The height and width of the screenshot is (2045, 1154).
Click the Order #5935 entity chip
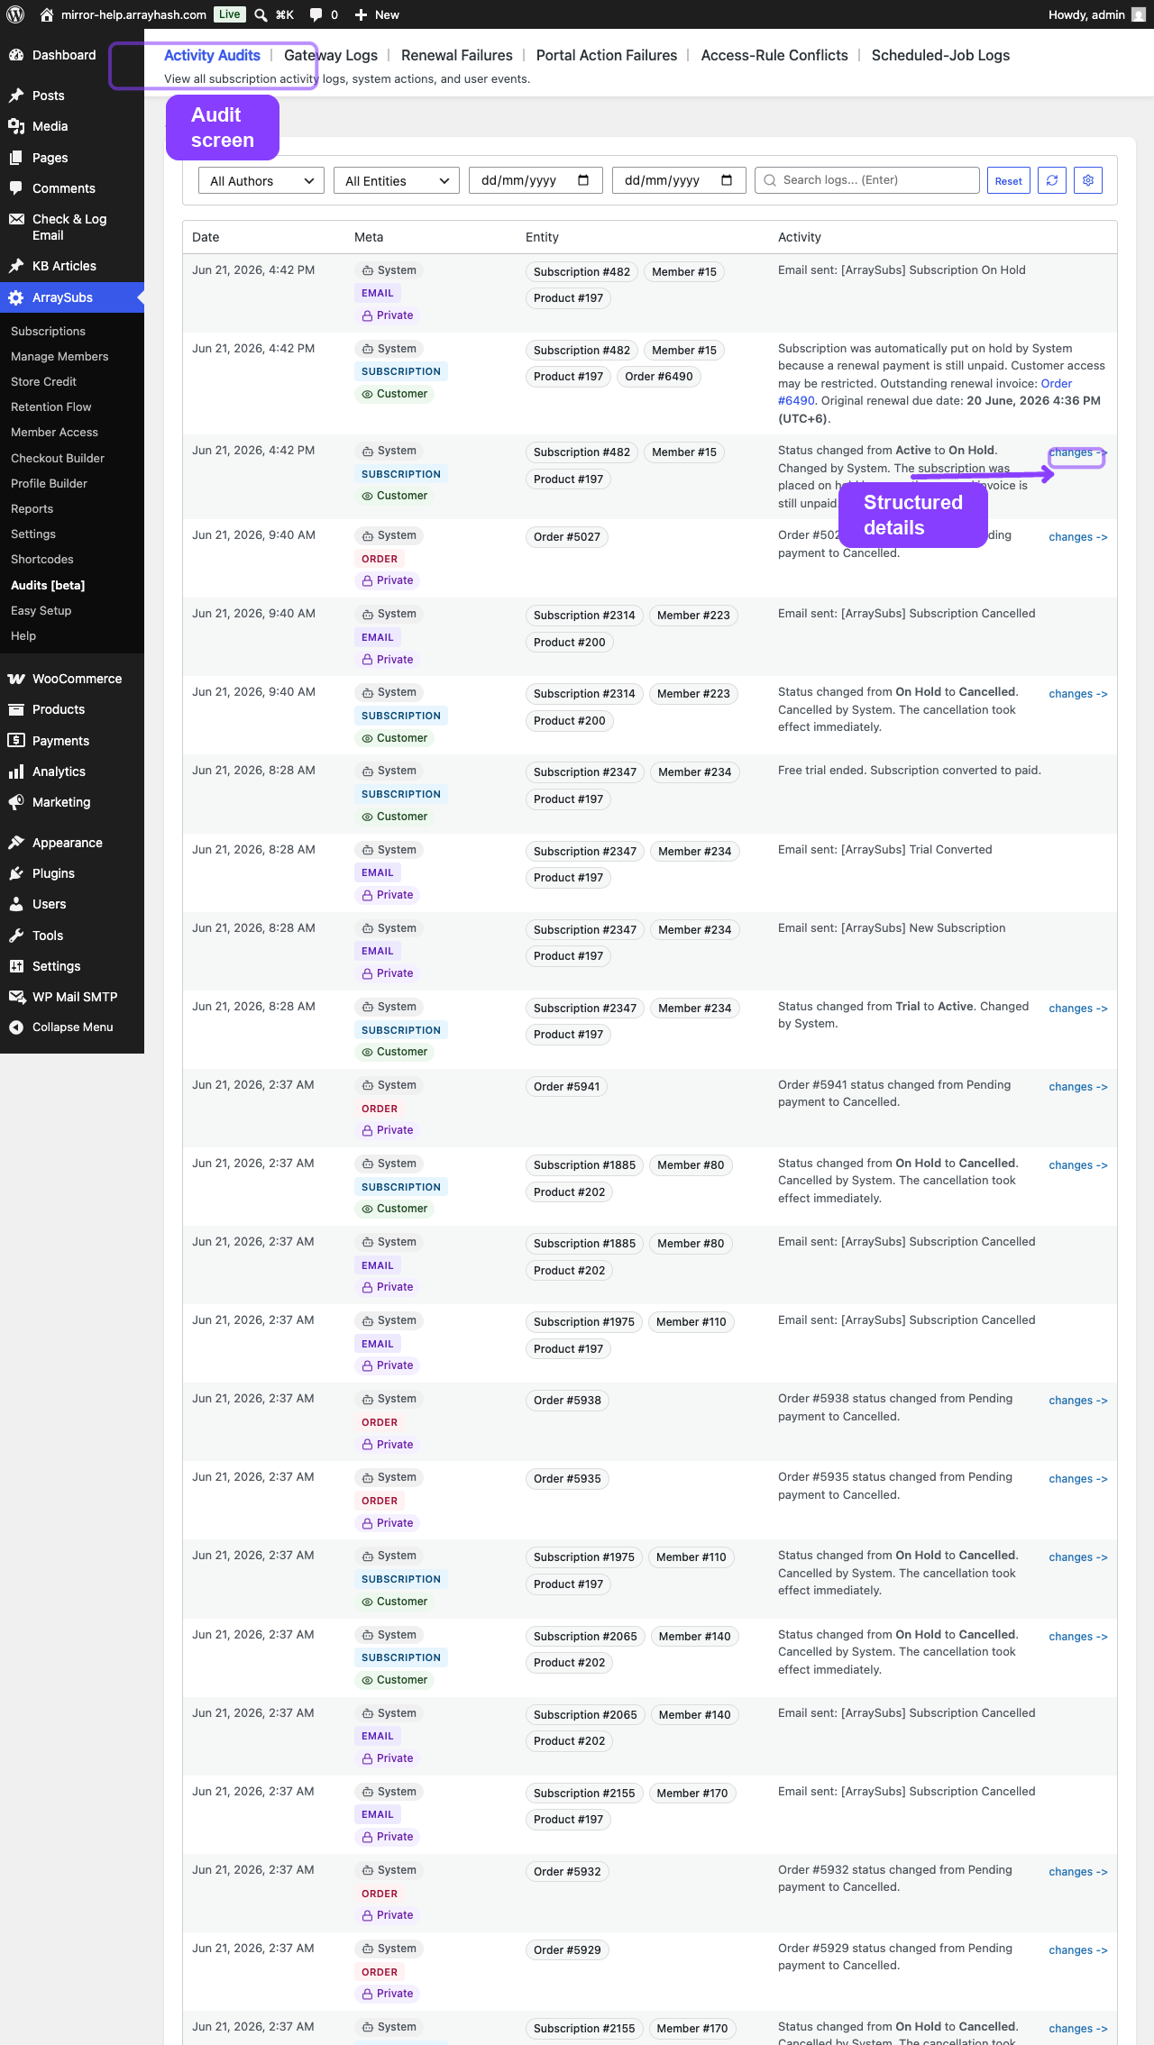point(567,1479)
